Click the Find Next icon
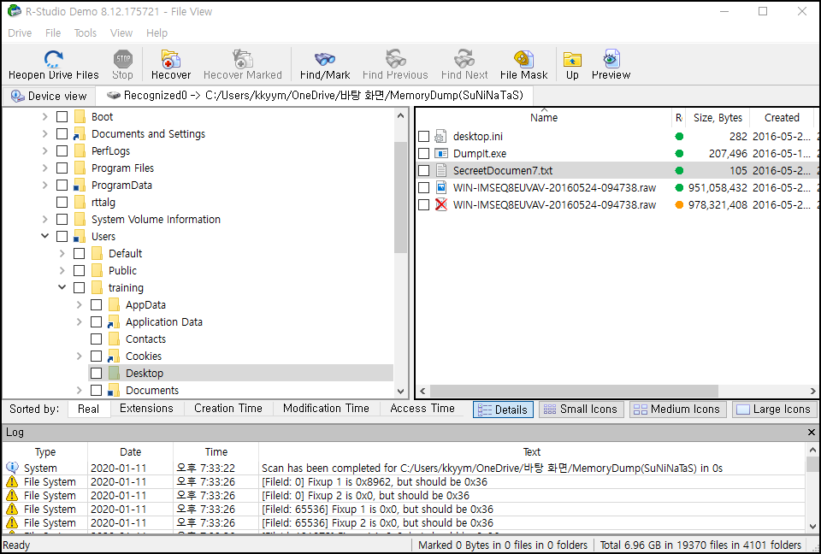This screenshot has width=821, height=554. coord(464,59)
